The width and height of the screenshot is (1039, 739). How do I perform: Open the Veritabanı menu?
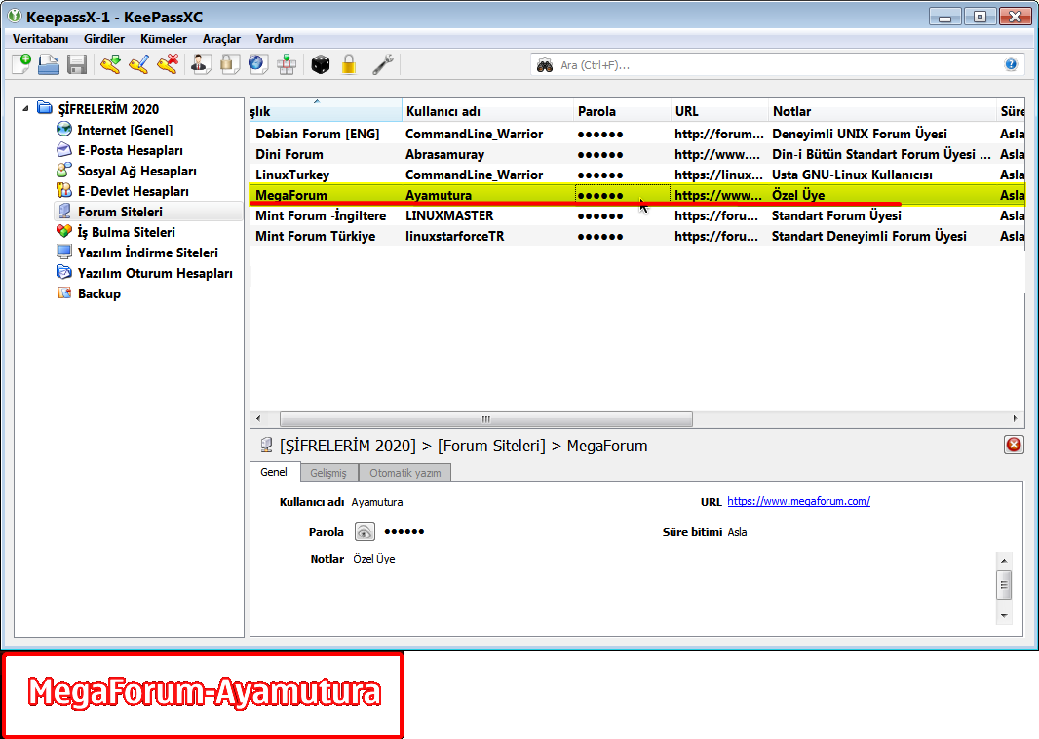click(x=40, y=38)
